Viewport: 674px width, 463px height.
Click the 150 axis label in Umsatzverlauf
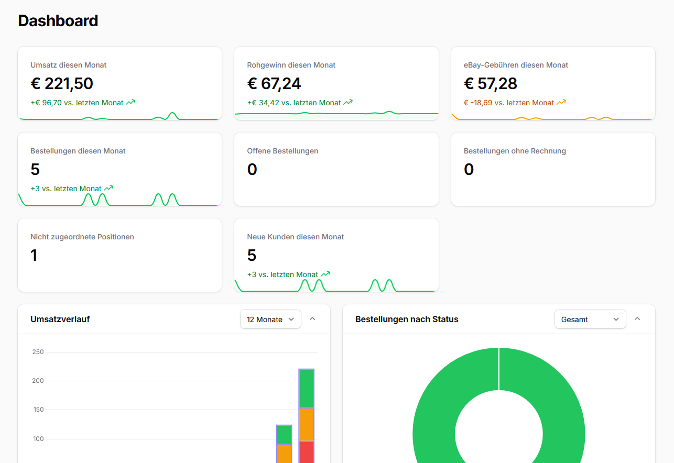coord(38,410)
